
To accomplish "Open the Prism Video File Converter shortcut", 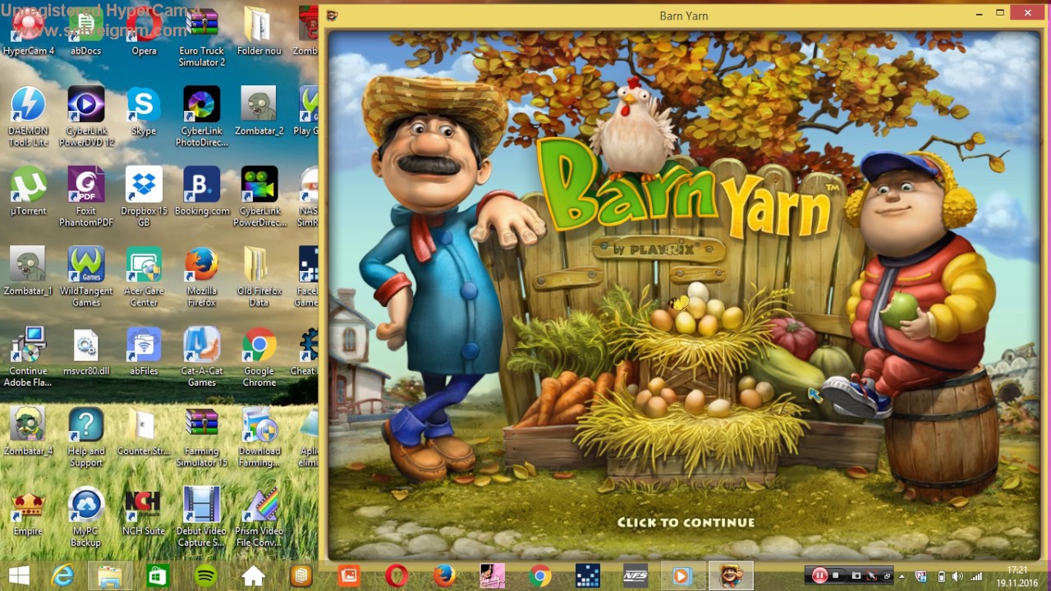I will click(259, 517).
